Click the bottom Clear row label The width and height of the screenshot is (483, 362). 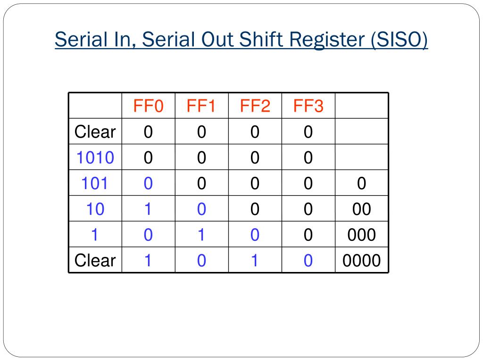[x=95, y=260]
